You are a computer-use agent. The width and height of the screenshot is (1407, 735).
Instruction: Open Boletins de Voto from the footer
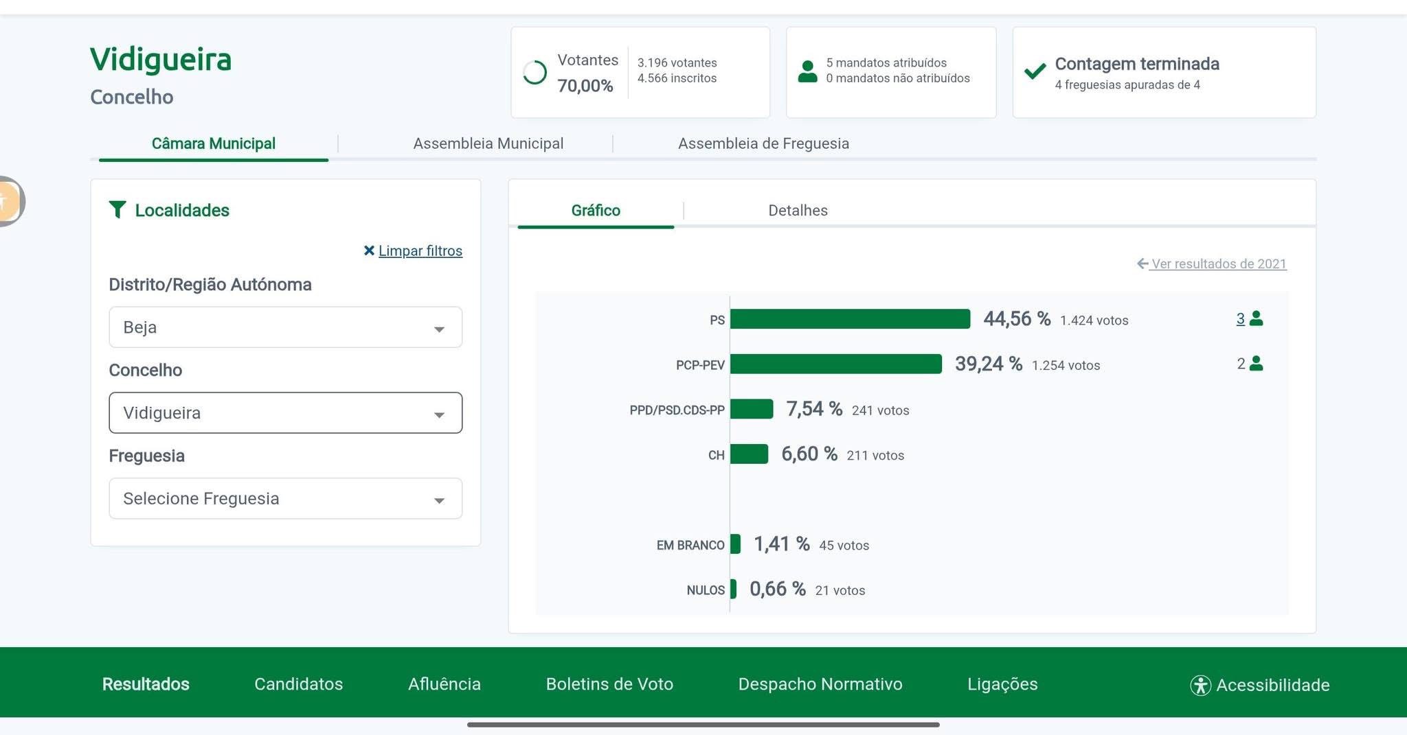609,684
